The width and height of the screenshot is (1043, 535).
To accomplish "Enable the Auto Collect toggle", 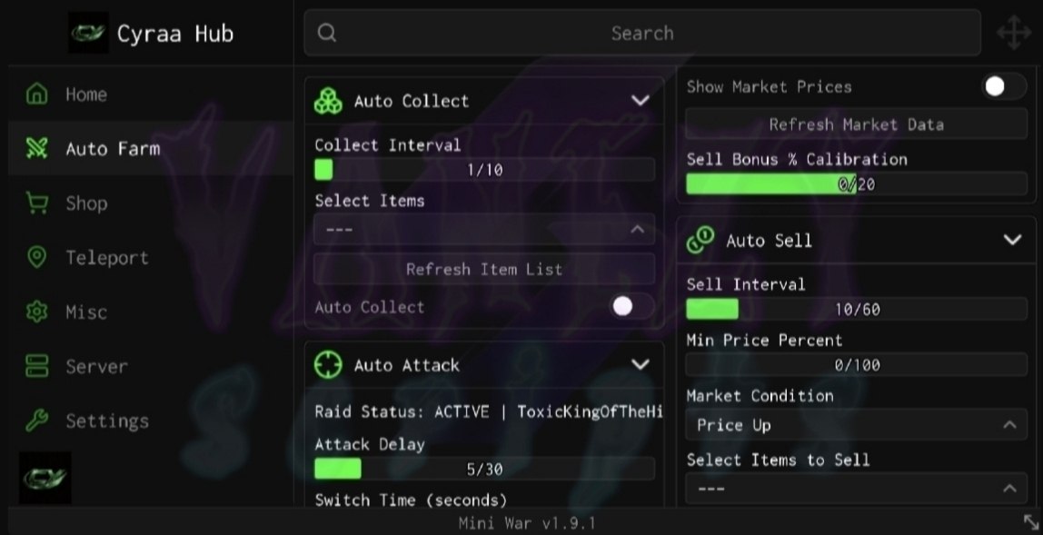I will [x=631, y=306].
